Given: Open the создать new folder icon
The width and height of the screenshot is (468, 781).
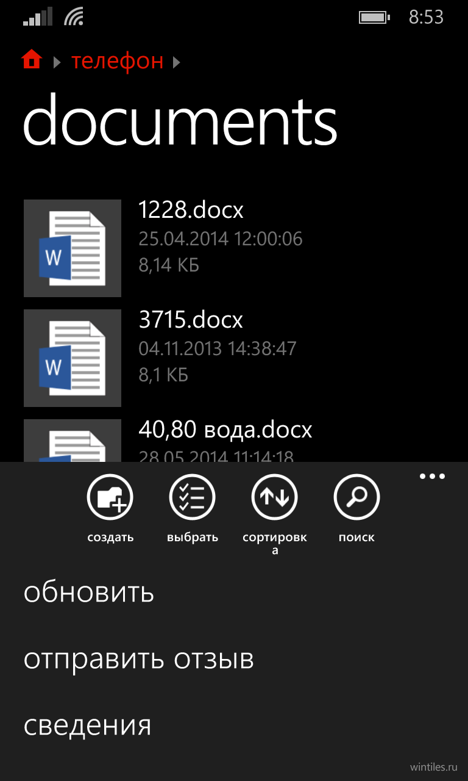Looking at the screenshot, I should [x=110, y=497].
